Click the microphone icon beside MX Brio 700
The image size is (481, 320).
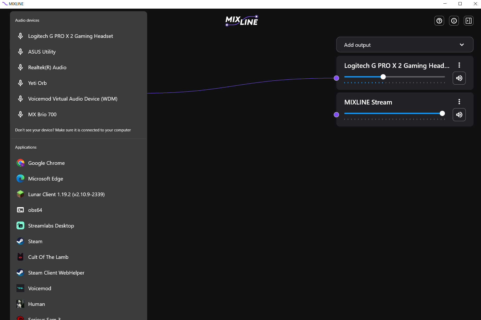20,114
